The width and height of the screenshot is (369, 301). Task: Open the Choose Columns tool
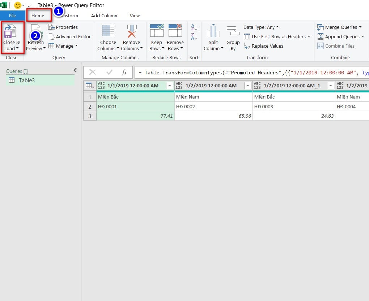click(x=108, y=32)
